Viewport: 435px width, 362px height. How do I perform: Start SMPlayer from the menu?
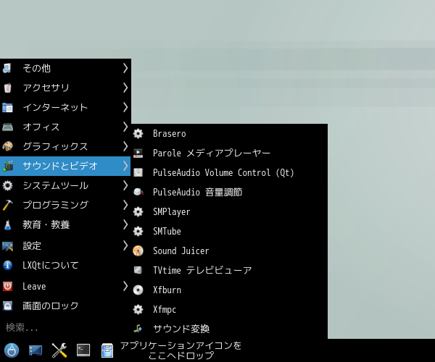(x=229, y=211)
